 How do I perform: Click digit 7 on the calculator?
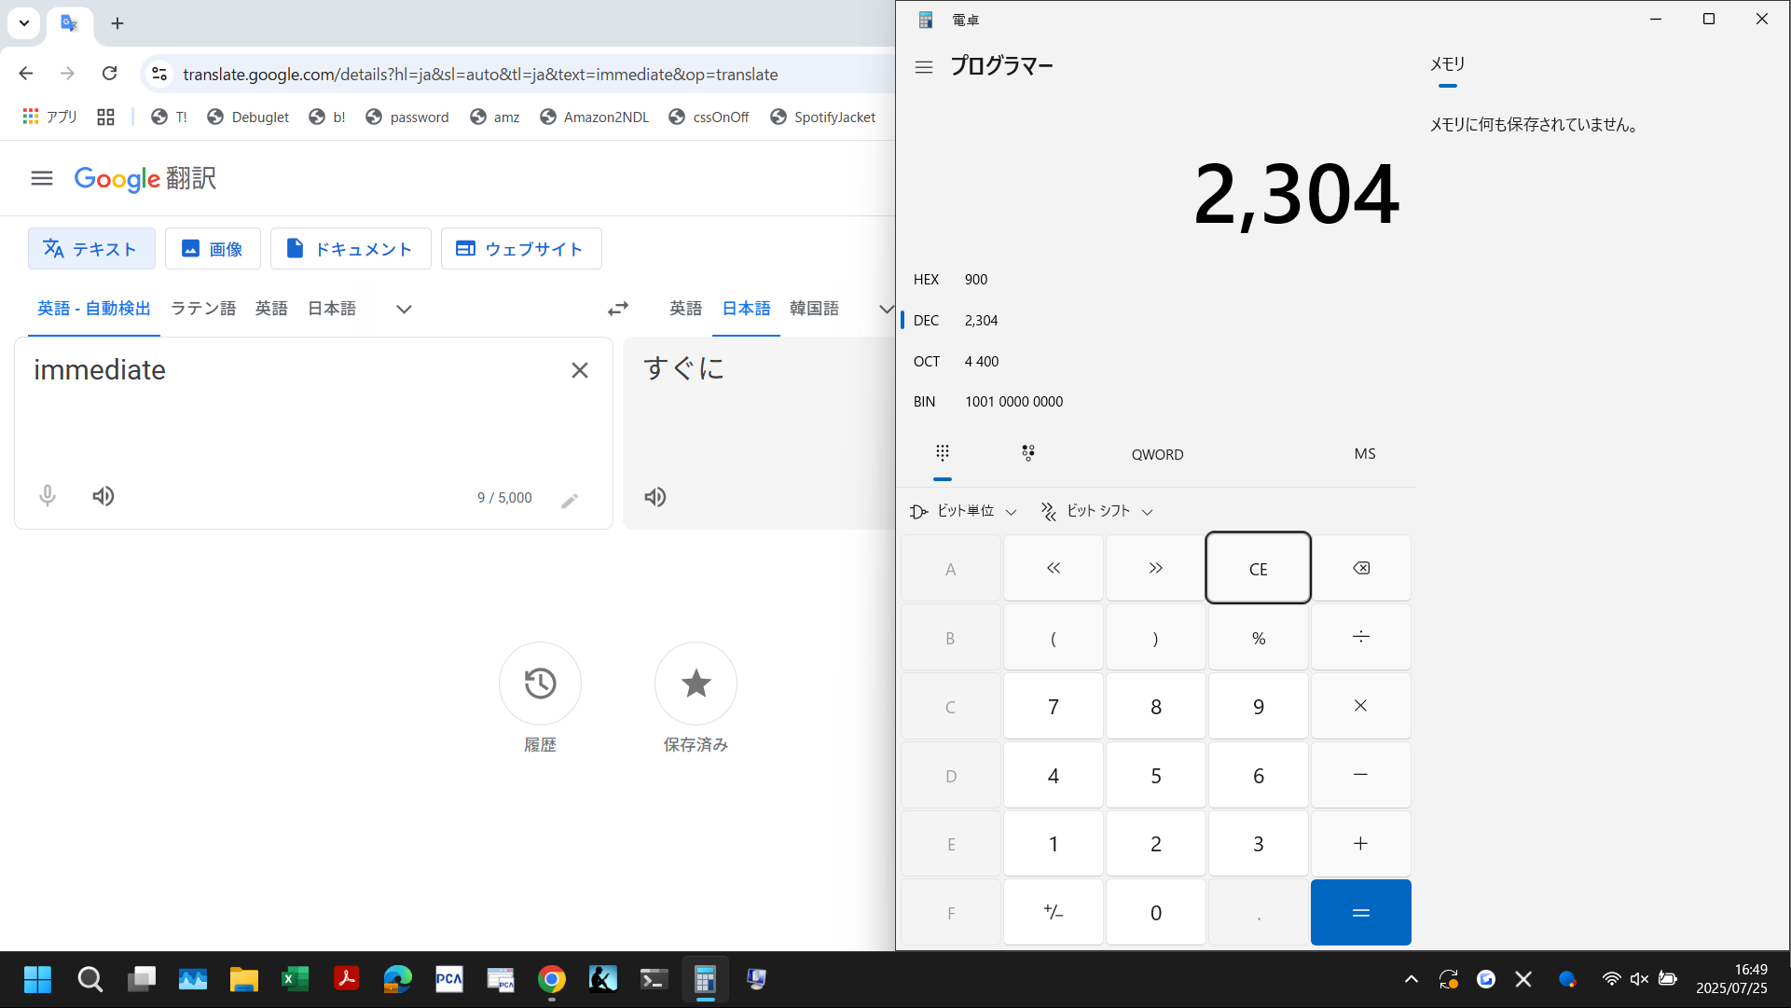click(x=1054, y=707)
